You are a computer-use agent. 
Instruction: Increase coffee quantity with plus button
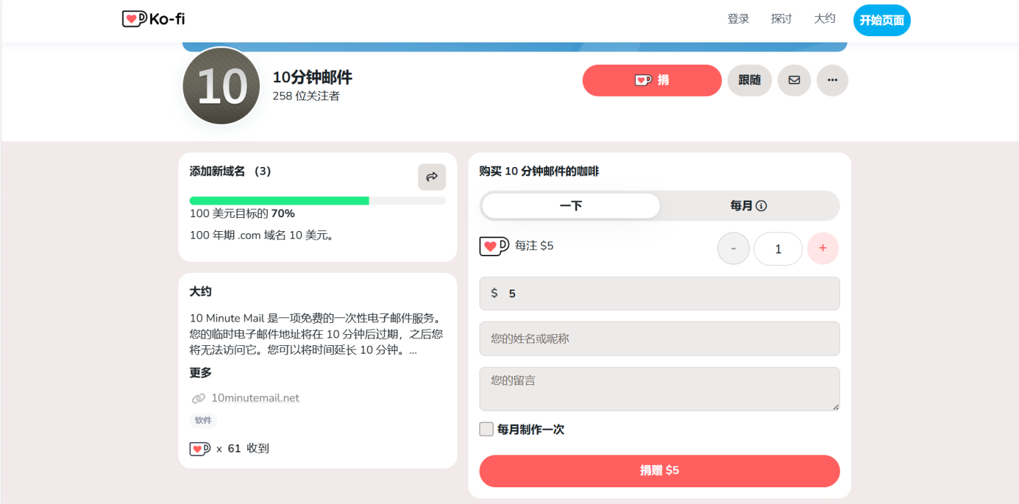(822, 249)
